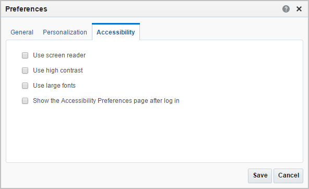Check the Use large fonts box
Viewport: 309px width, 189px height.
[25, 86]
